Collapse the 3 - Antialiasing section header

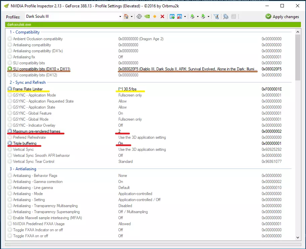pyautogui.click(x=23, y=169)
